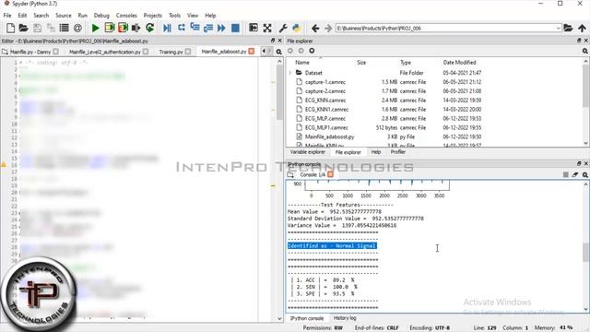Open the Projects menu
This screenshot has height=332, width=590.
(152, 16)
